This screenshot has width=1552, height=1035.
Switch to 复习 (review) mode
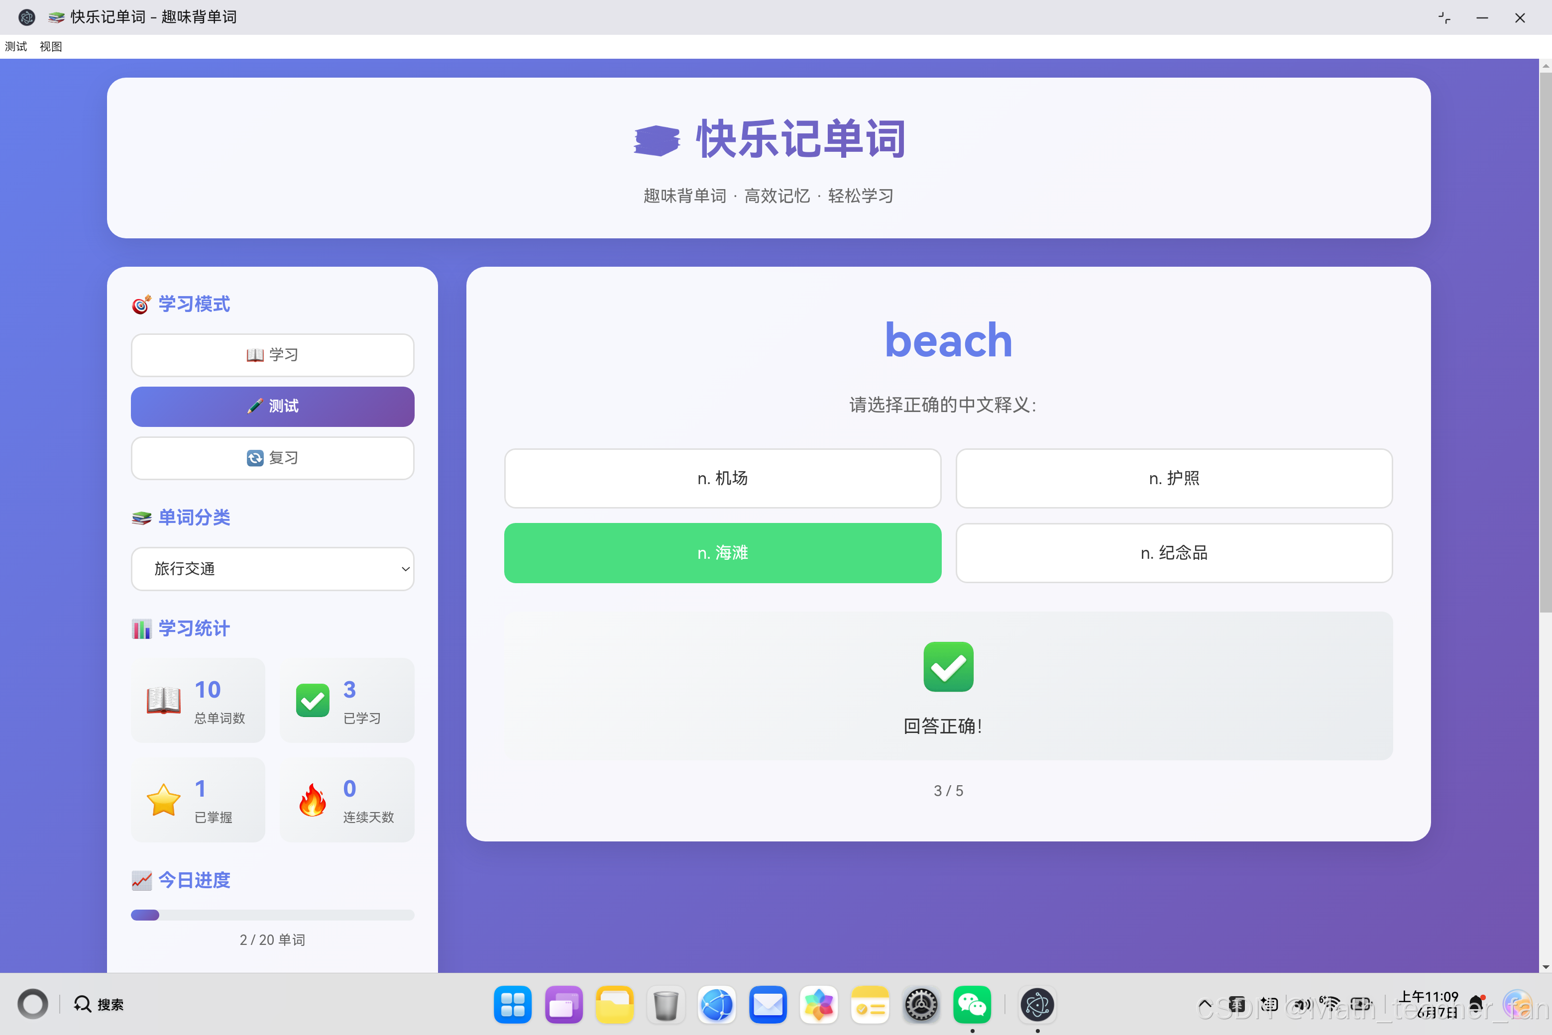273,457
